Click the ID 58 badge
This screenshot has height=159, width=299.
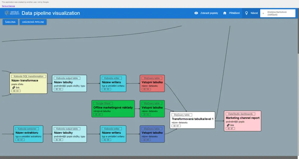coord(58,140)
